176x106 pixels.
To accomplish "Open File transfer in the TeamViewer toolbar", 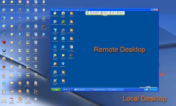I will pos(95,13).
